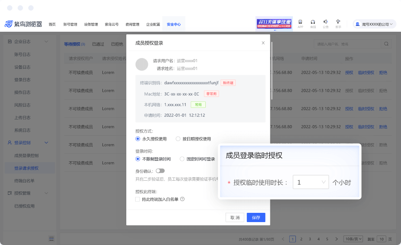Go to page 5 in pagination
This screenshot has height=245, width=401.
click(x=327, y=239)
